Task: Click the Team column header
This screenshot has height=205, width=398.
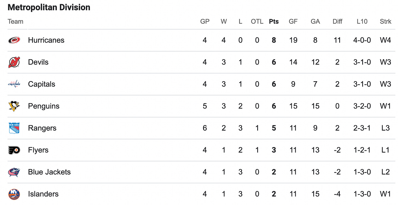Action: [x=16, y=22]
